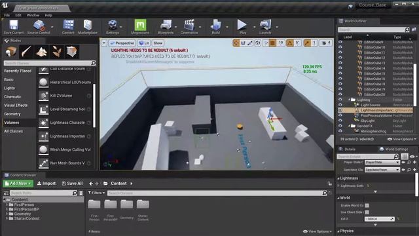419x236 pixels.
Task: Select the All Classes category
Action: 14,131
